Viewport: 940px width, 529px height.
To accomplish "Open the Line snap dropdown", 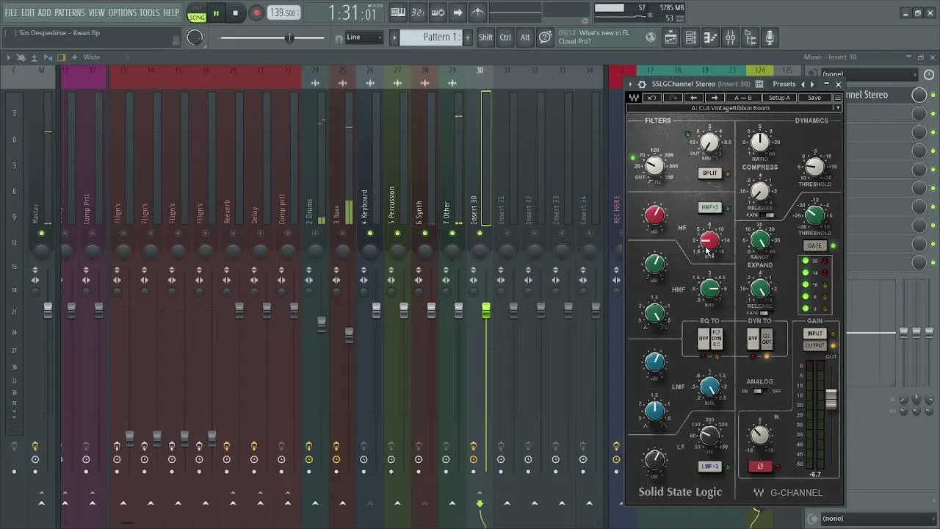I will coord(364,37).
